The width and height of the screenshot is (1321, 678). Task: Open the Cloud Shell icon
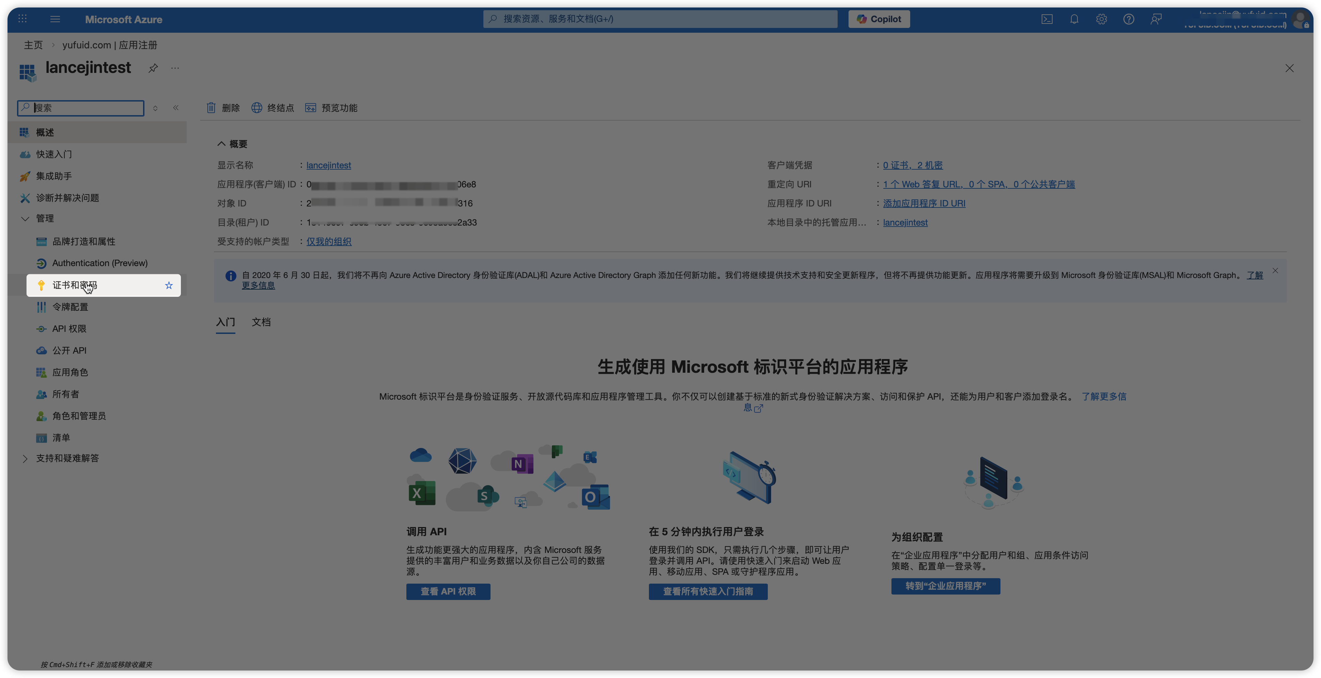point(1047,19)
